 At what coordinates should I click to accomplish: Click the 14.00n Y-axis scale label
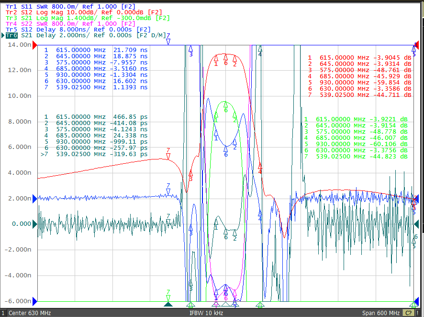(19, 44)
